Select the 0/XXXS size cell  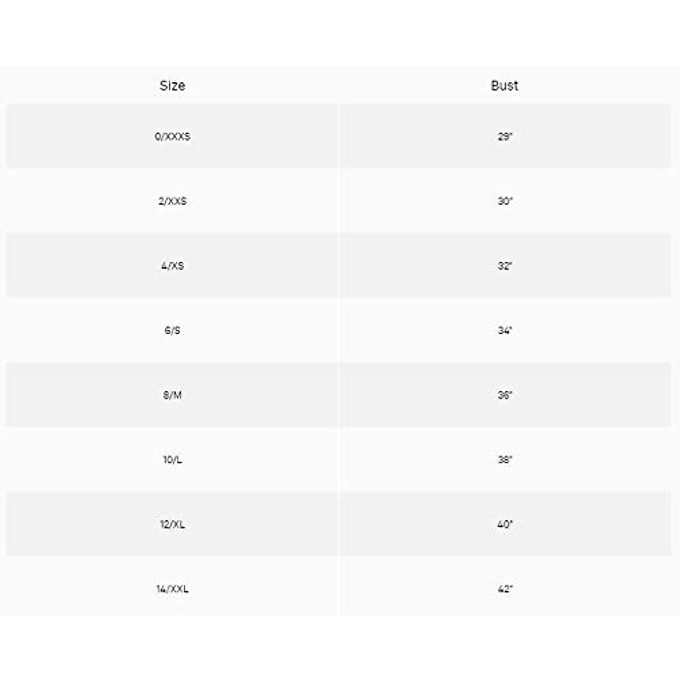[172, 137]
